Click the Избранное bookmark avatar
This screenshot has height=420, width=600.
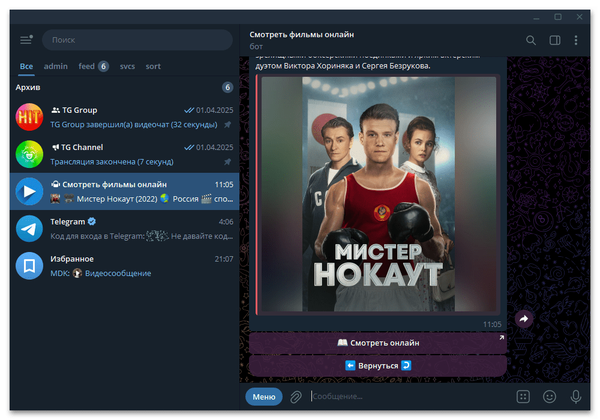click(x=29, y=266)
